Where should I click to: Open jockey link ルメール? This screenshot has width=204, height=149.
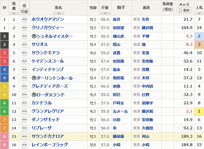120,112
